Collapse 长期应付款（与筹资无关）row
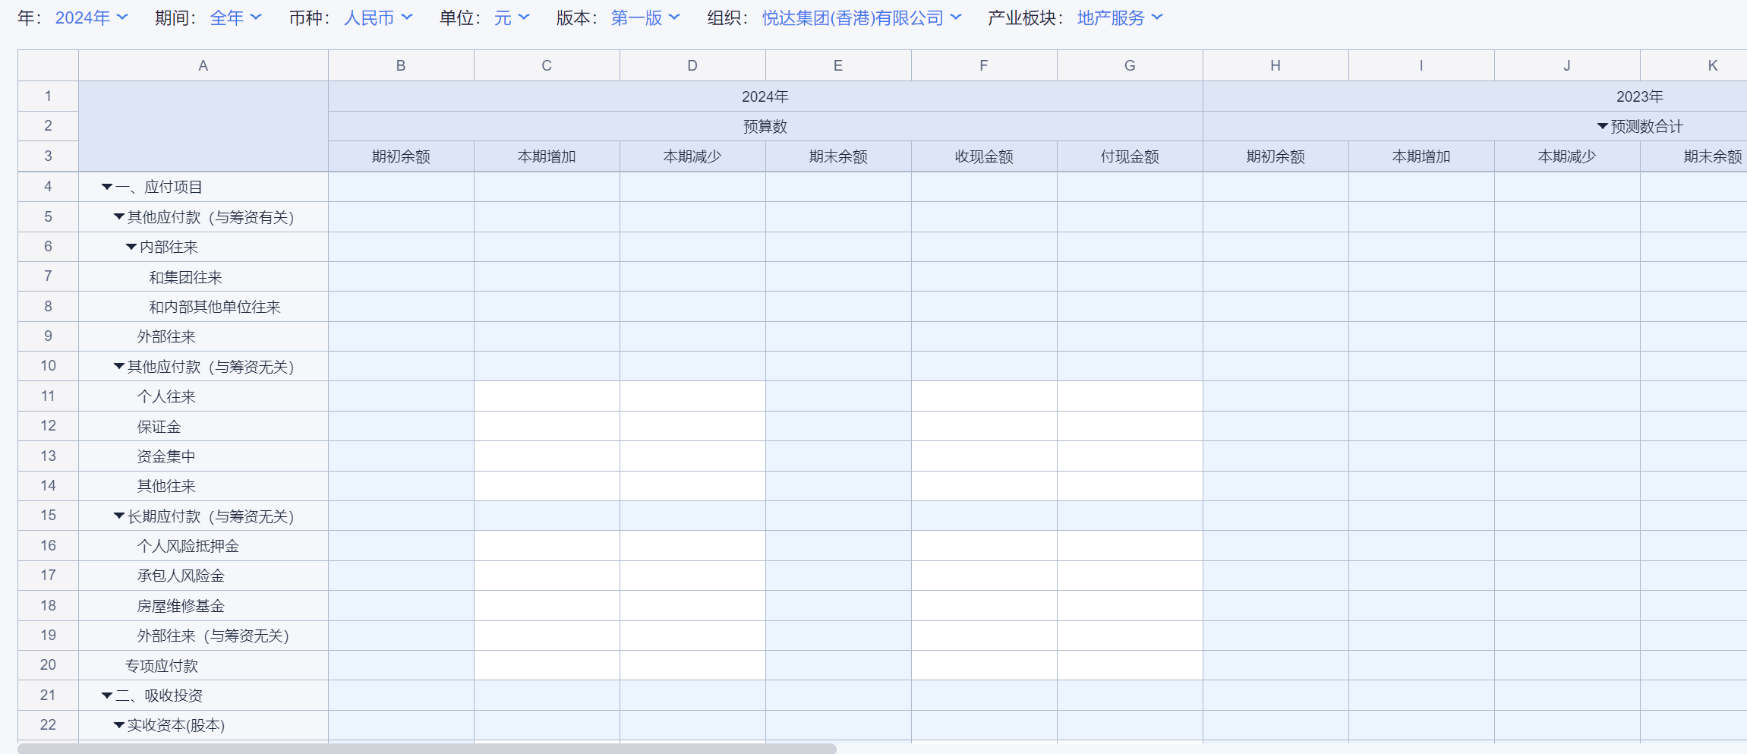Screen dimensions: 1747x754 119,516
